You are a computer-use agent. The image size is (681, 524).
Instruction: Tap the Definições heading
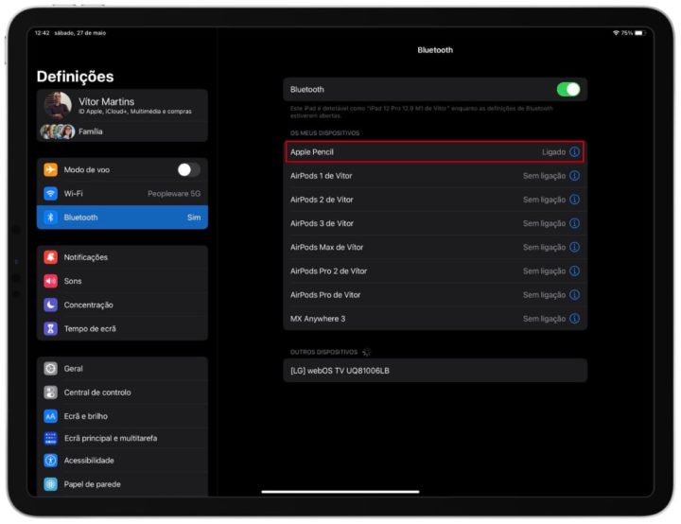coord(75,77)
